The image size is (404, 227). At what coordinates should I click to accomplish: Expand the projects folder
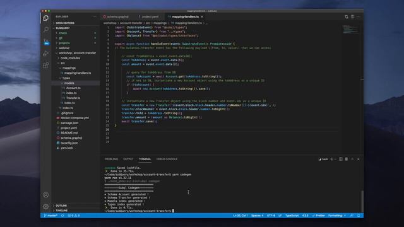[x=64, y=44]
